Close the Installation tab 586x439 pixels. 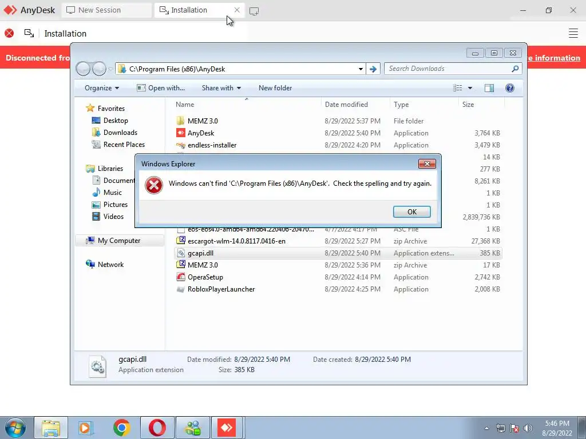coord(237,10)
